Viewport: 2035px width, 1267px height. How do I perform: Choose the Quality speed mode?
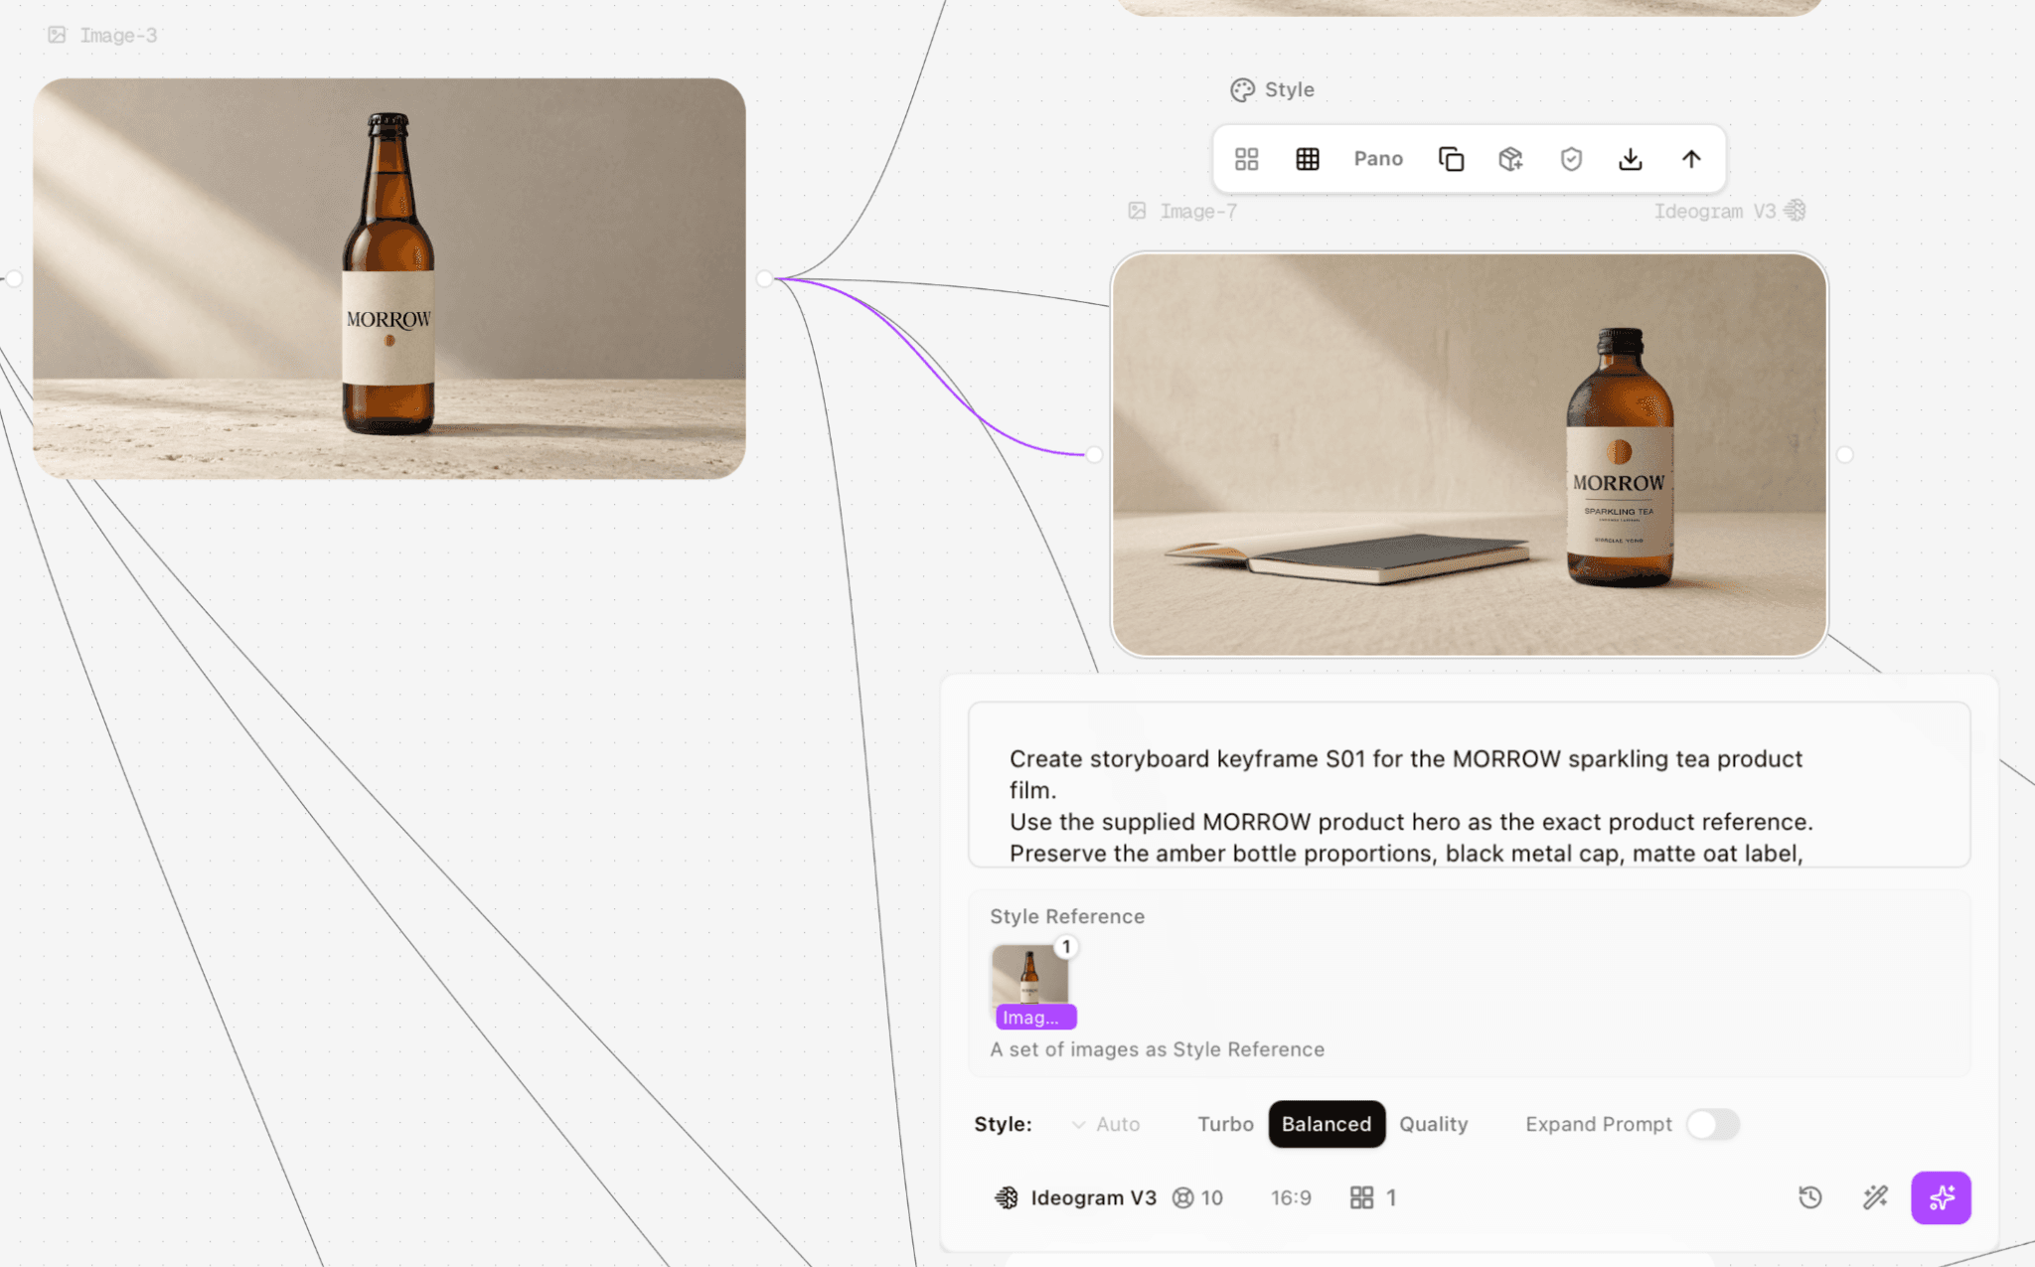[x=1434, y=1124]
